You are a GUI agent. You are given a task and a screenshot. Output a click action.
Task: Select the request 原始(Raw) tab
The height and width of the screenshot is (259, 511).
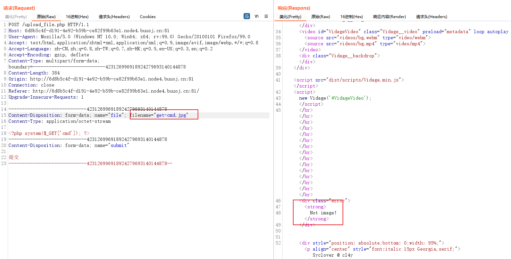[x=46, y=16]
